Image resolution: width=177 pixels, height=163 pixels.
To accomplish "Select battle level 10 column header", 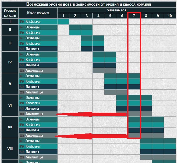I will [x=170, y=16].
